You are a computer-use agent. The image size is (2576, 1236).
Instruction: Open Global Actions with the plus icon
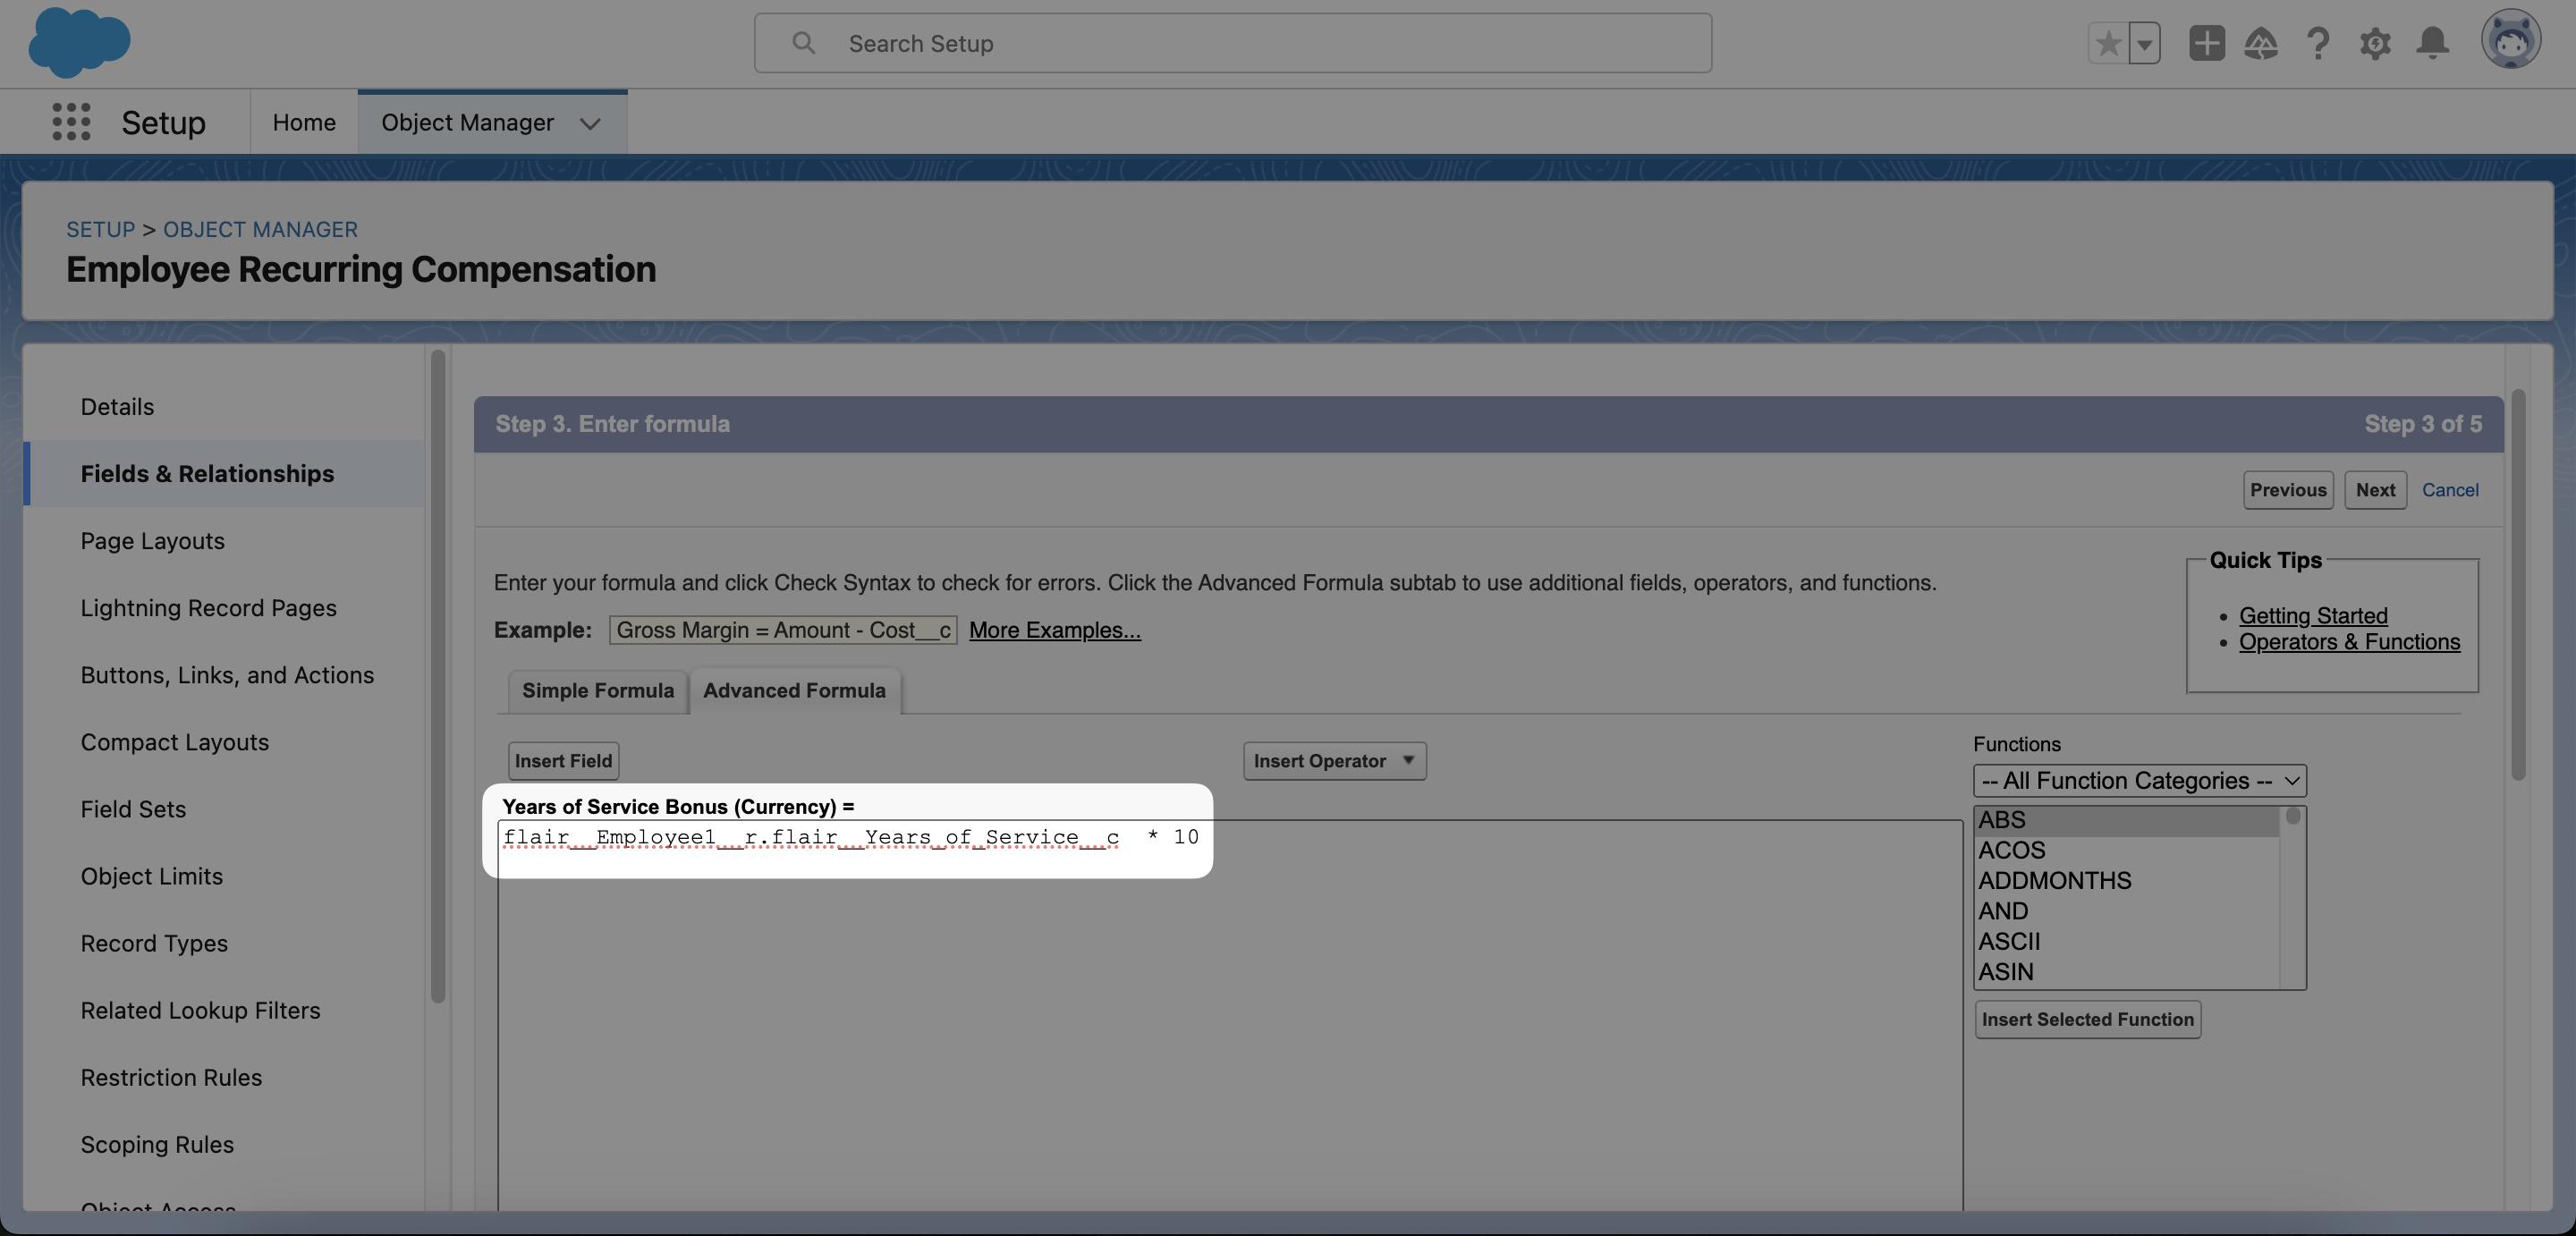2206,43
